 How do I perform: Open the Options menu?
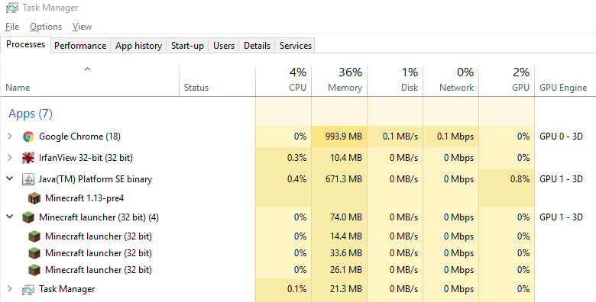46,27
